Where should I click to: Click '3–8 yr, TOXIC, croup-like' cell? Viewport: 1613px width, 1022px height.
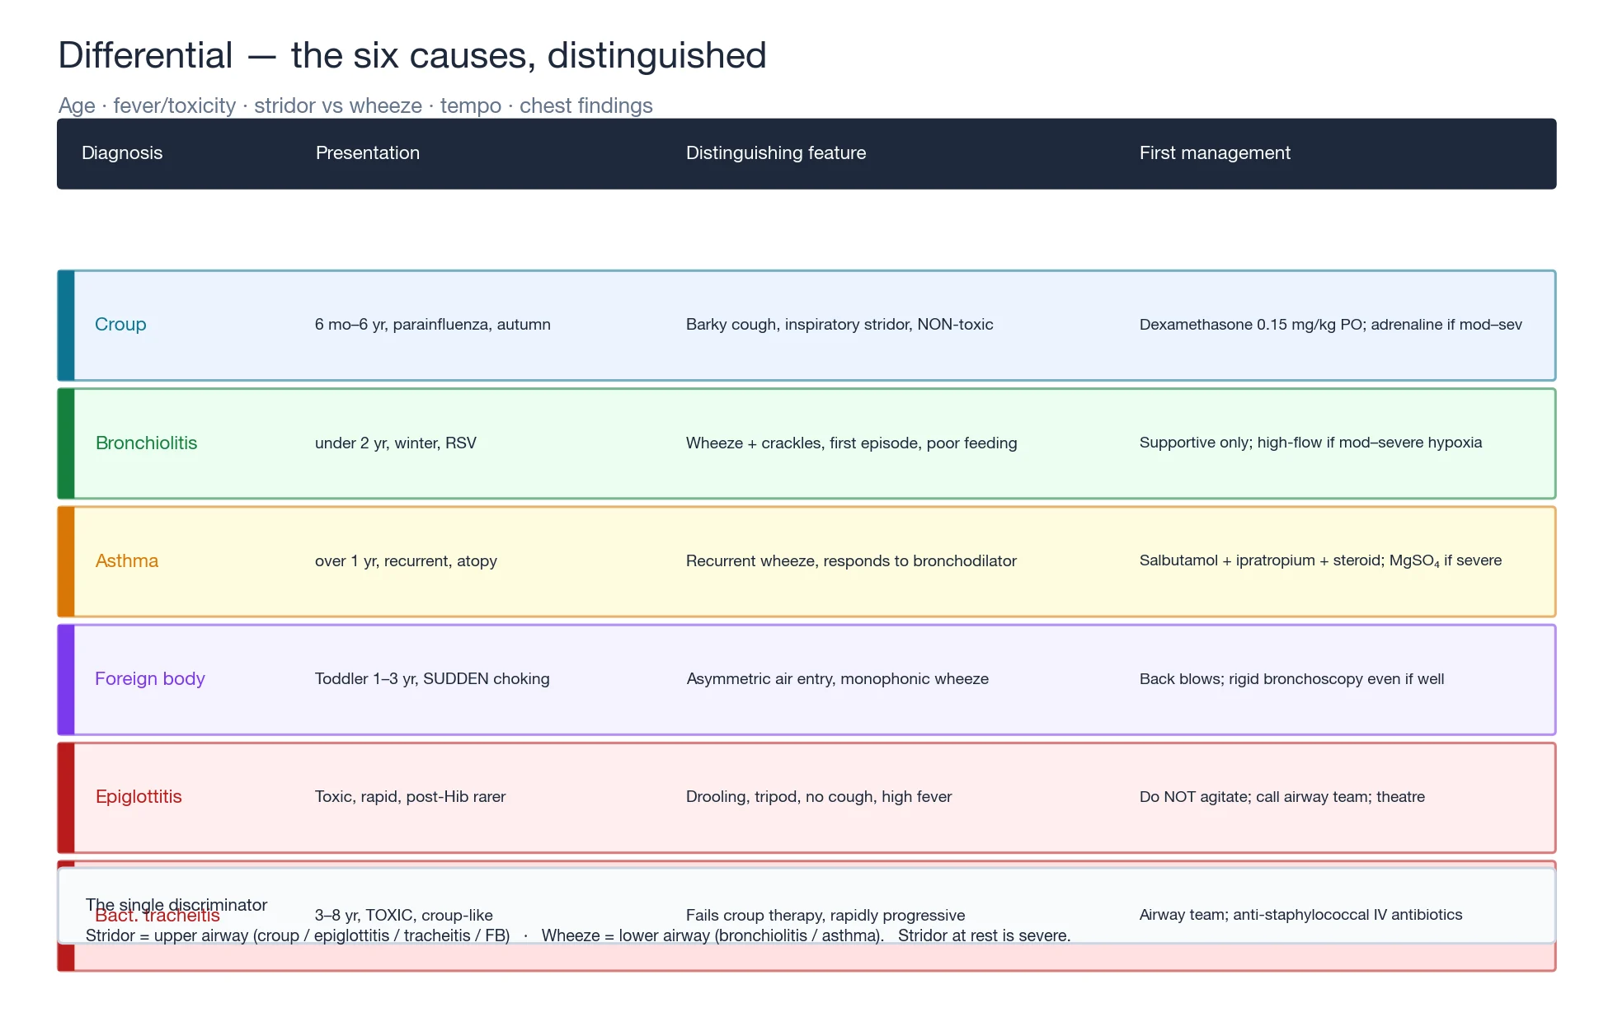[x=404, y=916]
